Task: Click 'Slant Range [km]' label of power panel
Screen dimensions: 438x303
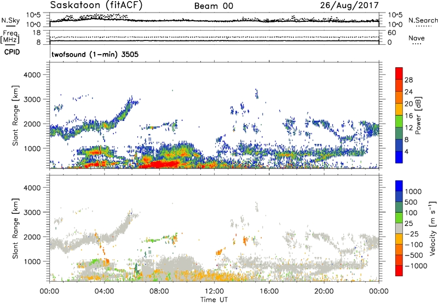Action: [15, 115]
